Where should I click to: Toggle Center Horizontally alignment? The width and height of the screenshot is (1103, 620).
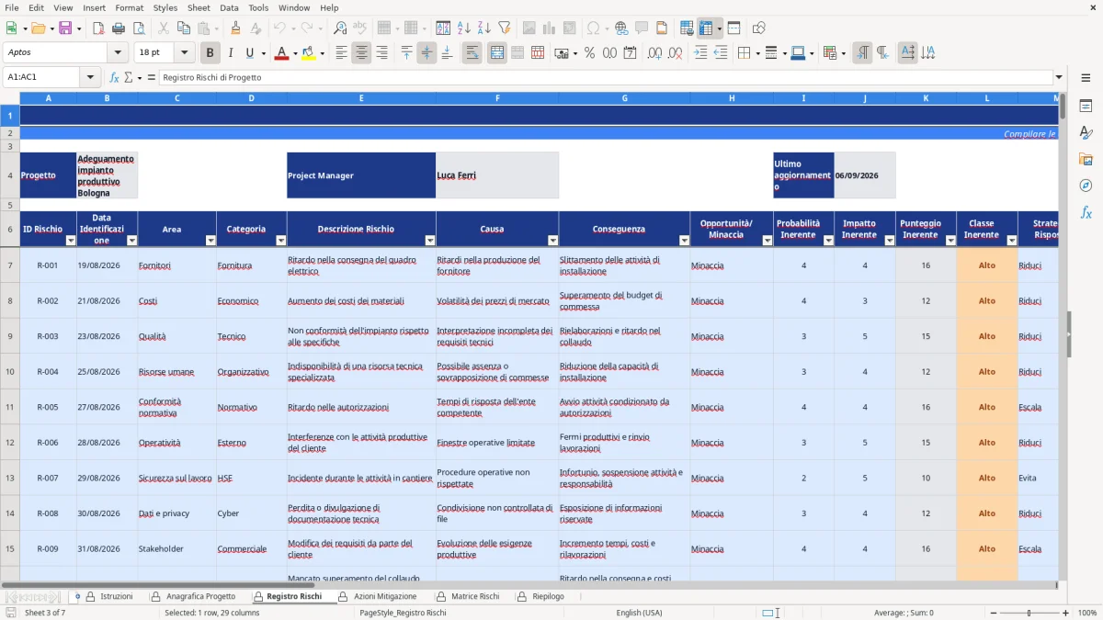pyautogui.click(x=361, y=53)
